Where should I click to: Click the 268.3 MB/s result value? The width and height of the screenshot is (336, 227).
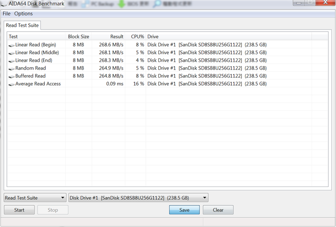click(111, 60)
